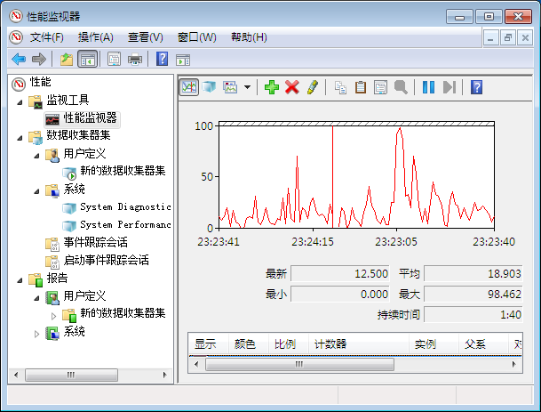Restore the inner MDI child window
Image resolution: width=541 pixels, height=412 pixels.
point(507,37)
